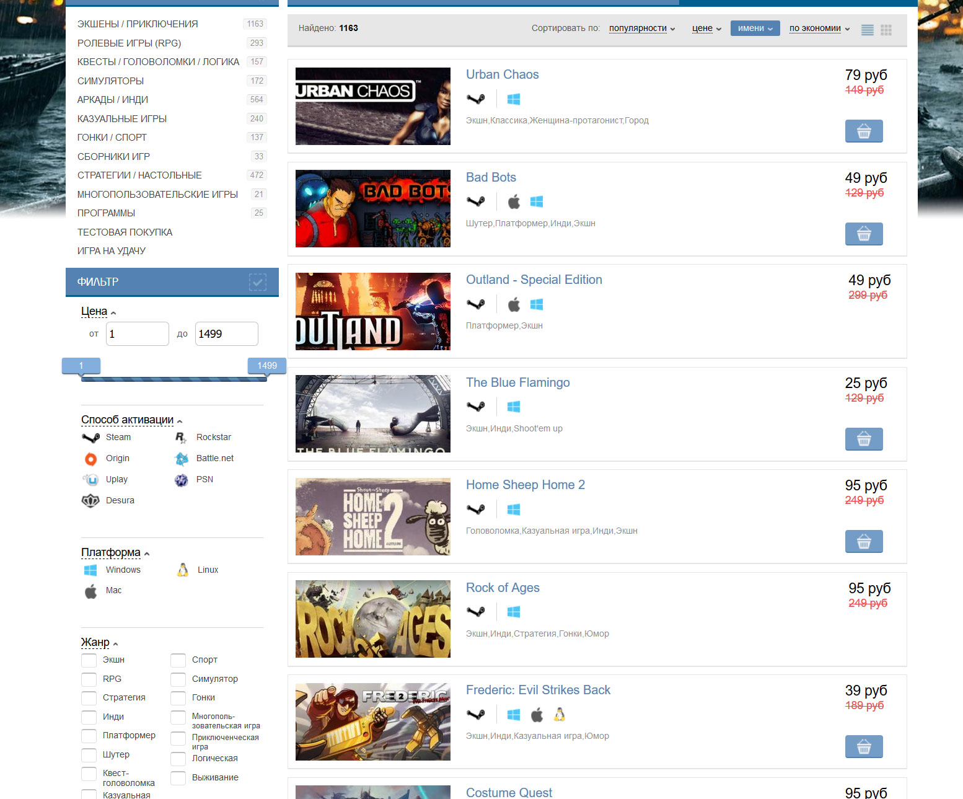The width and height of the screenshot is (963, 799).
Task: Open Гонки / Спорт category
Action: pyautogui.click(x=112, y=138)
